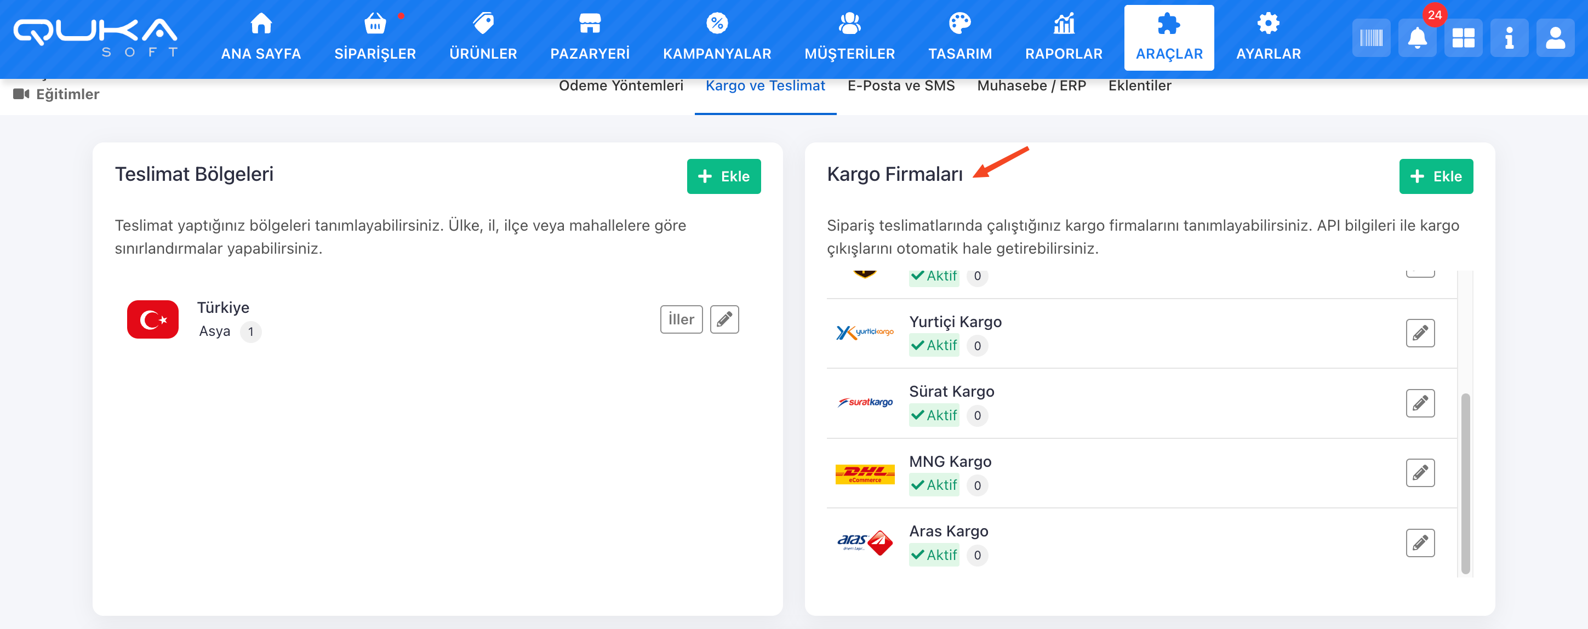Click Aktif status of Yurtiçi Kargo
Image resolution: width=1588 pixels, height=629 pixels.
coord(934,345)
